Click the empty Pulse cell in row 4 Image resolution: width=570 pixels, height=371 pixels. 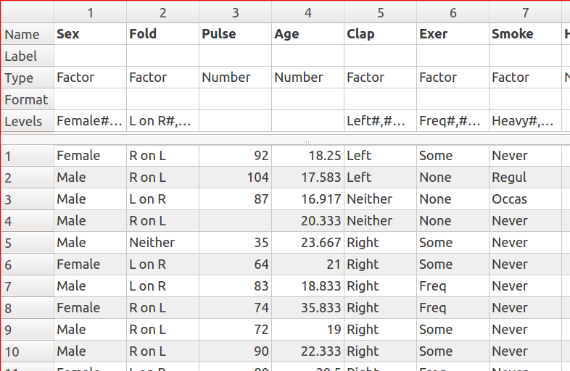[x=235, y=221]
